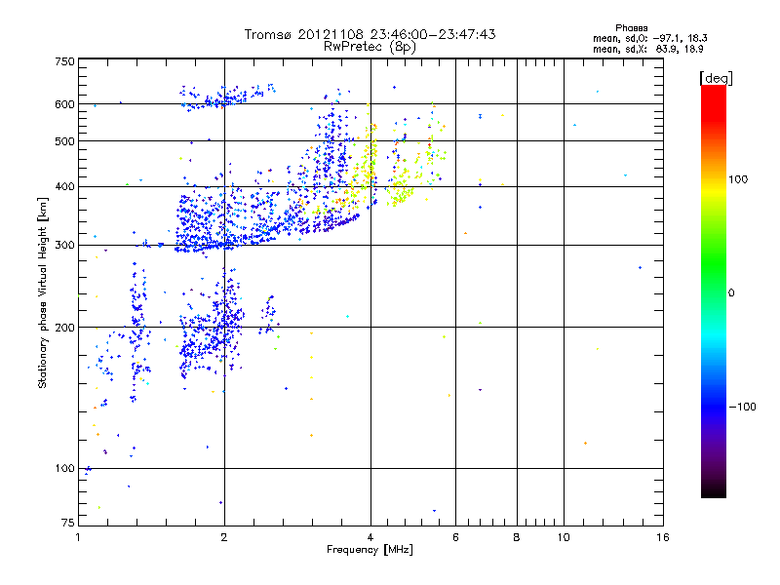Click the x-axis '16' tick label

pos(663,537)
